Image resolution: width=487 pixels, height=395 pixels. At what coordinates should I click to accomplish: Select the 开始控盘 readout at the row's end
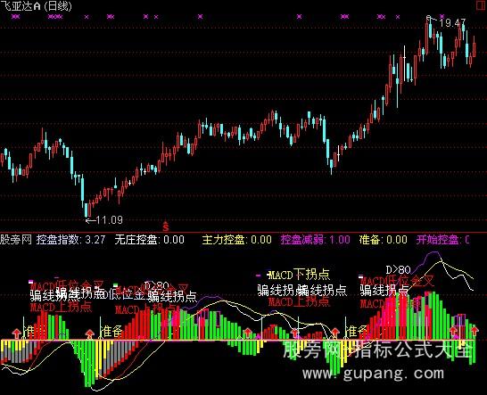(x=443, y=240)
